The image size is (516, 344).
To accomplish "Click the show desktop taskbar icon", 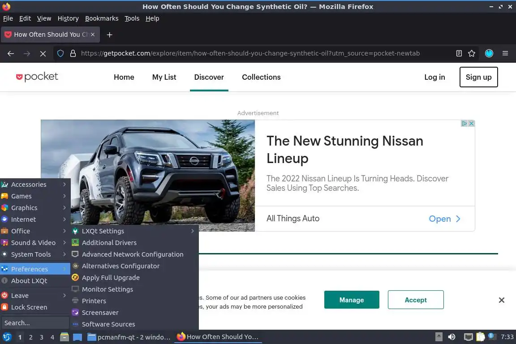I will (x=77, y=337).
